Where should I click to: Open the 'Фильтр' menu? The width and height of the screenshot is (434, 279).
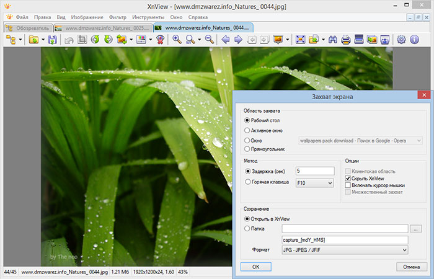pos(117,17)
